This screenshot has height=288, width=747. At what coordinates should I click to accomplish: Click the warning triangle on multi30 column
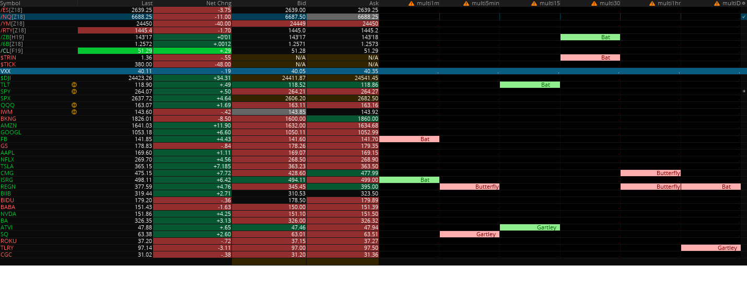tap(594, 3)
